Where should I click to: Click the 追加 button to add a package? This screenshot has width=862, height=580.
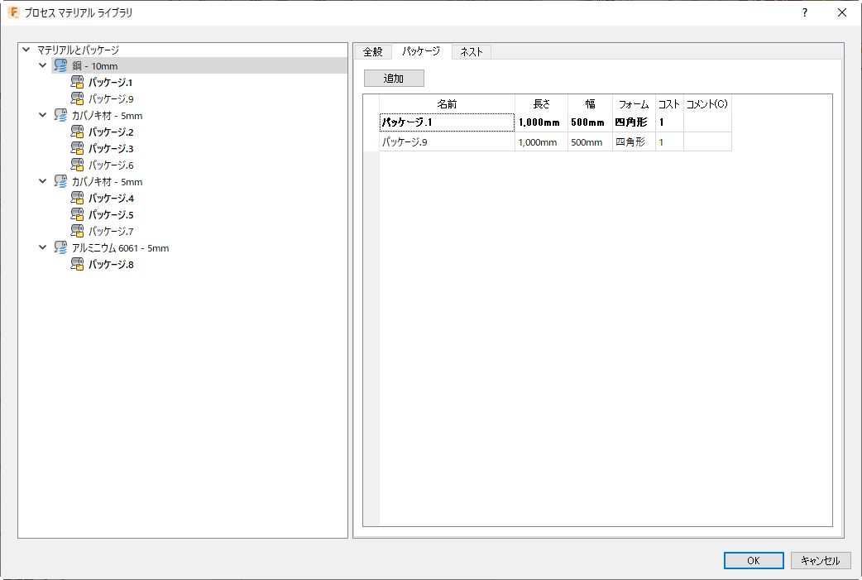click(x=394, y=78)
